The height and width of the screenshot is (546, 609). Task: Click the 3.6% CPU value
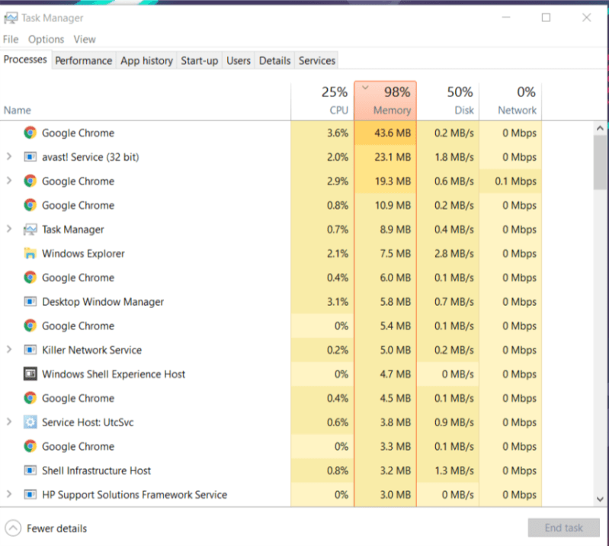(338, 133)
